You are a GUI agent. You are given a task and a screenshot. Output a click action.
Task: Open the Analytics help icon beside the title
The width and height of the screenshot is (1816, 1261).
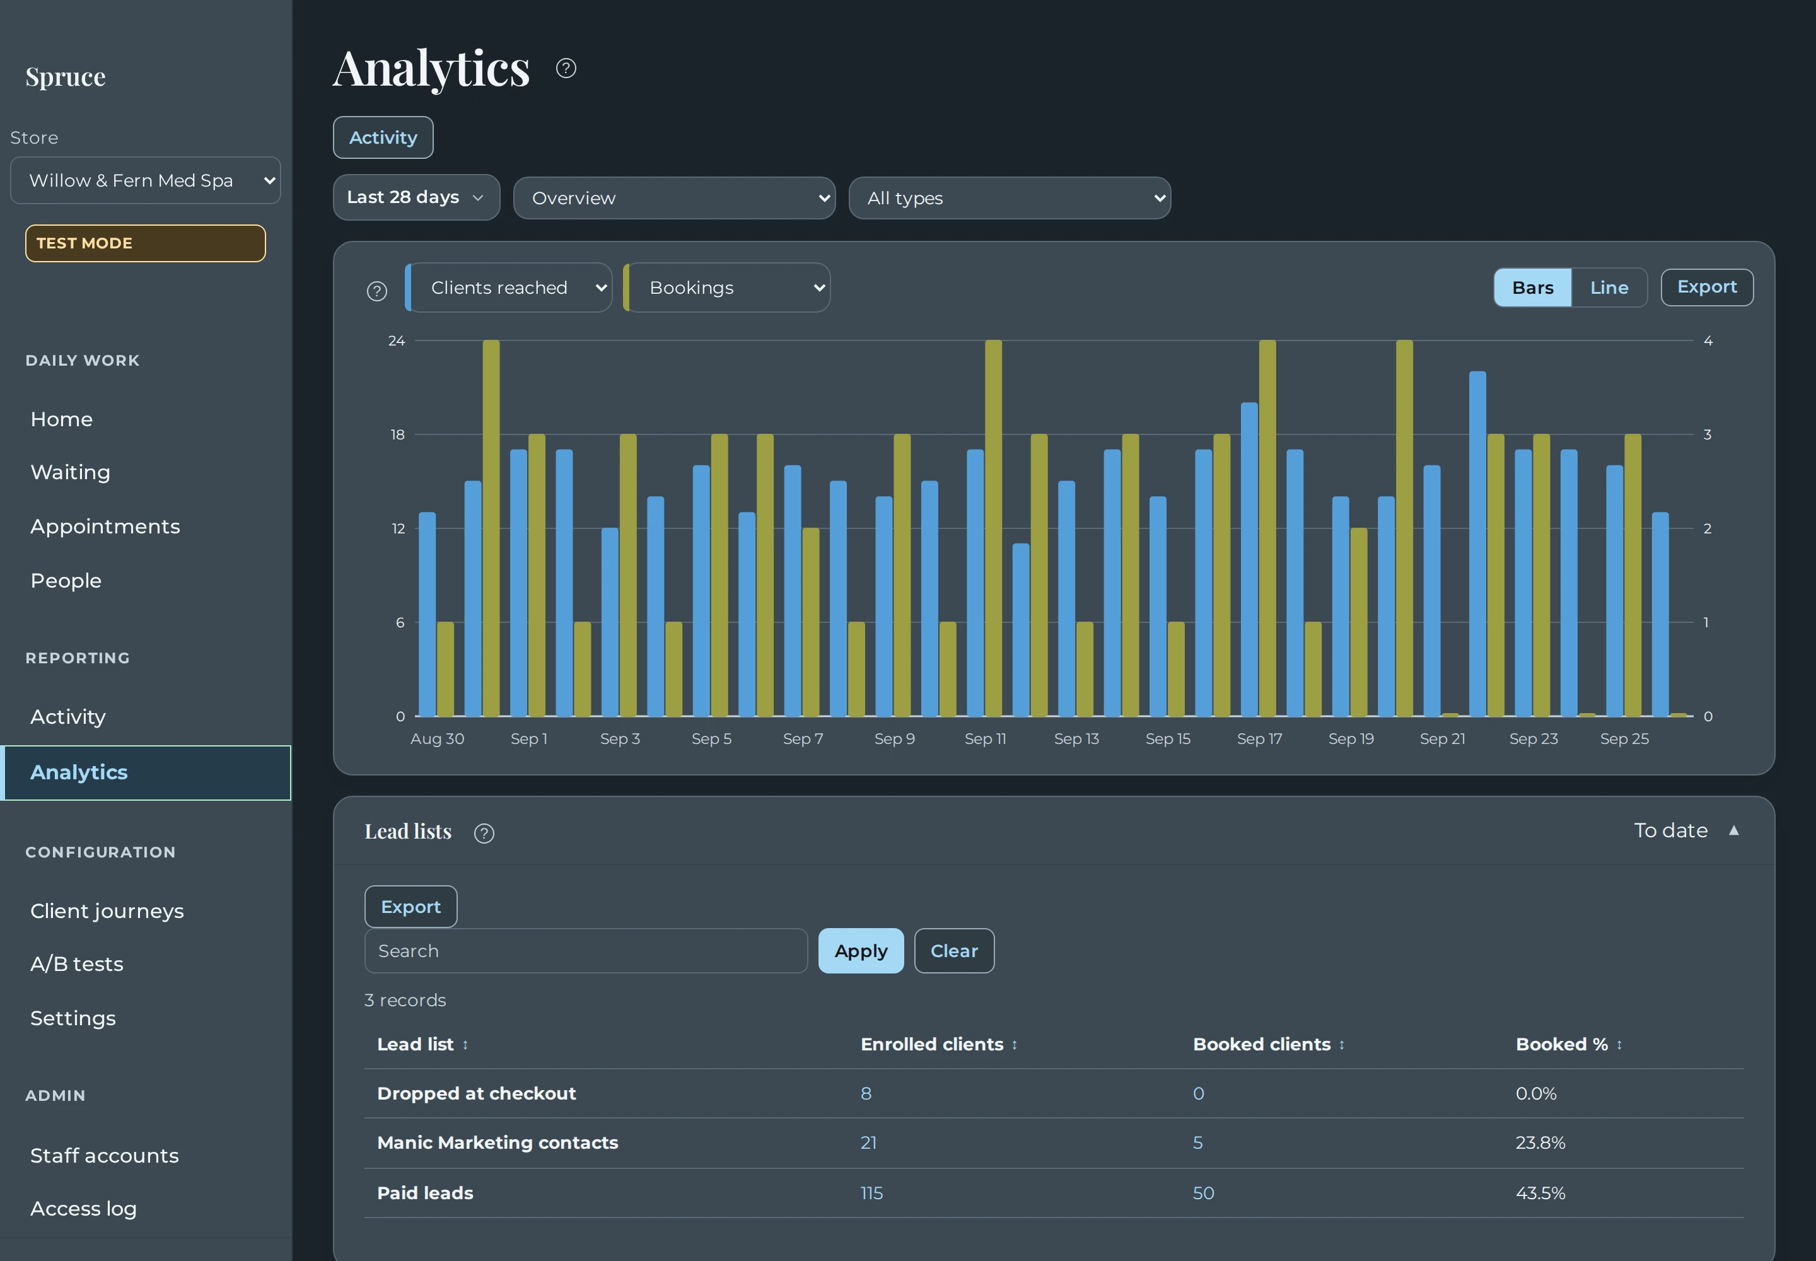(x=566, y=68)
